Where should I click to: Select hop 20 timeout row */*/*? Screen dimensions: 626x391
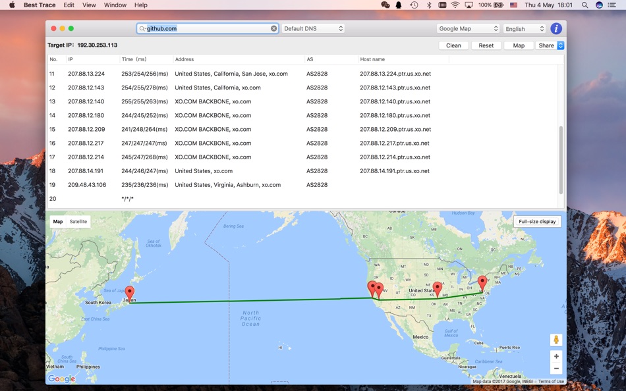click(303, 199)
